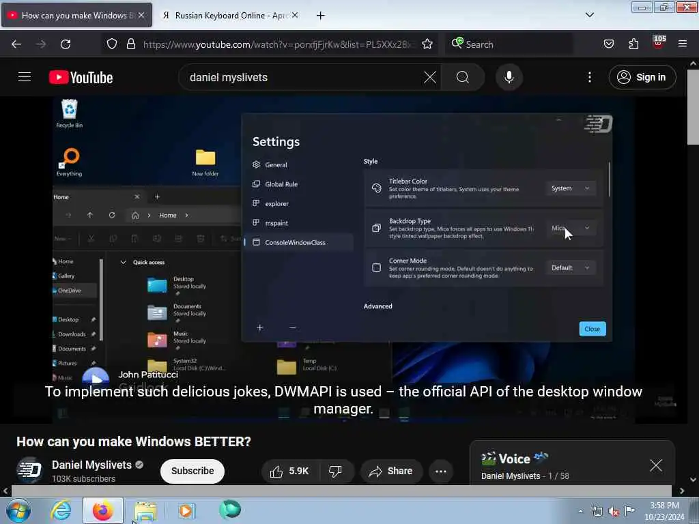
Task: Go back with Firefox back arrow
Action: point(16,44)
